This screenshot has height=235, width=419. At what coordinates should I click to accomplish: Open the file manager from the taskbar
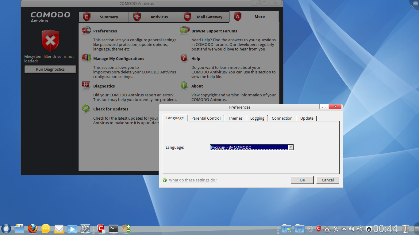(19, 228)
